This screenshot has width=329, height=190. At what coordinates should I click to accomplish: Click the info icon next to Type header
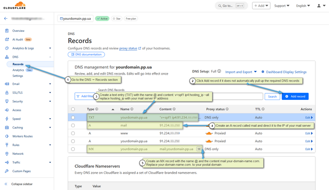click(x=97, y=109)
